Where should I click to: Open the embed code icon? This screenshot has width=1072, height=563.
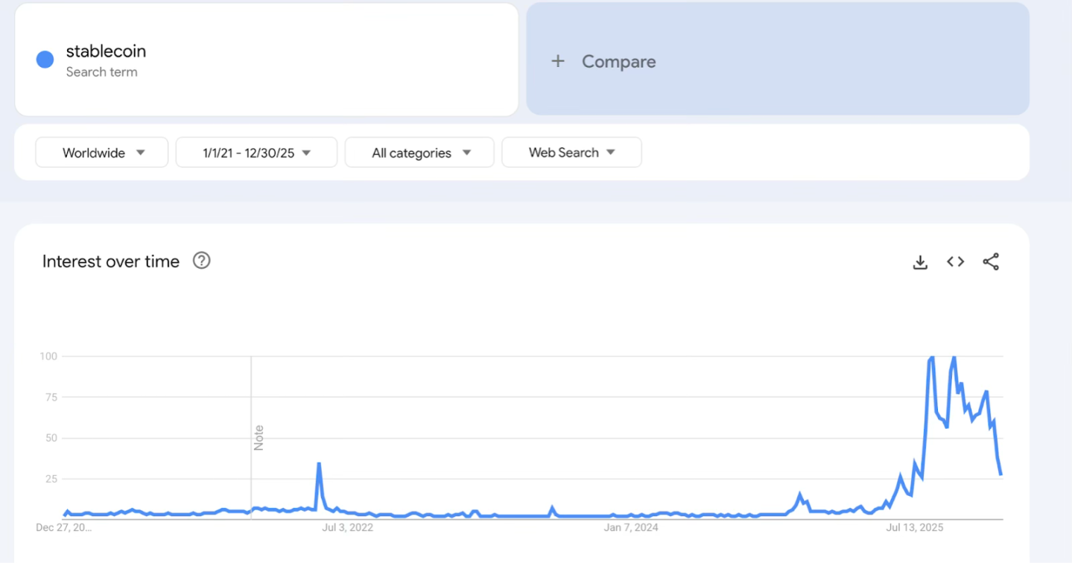pyautogui.click(x=956, y=261)
